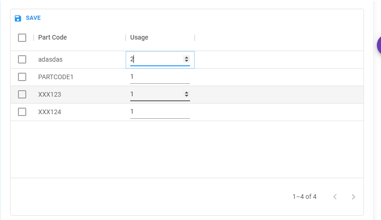The image size is (381, 220).
Task: Sort by the Part Code column header
Action: pos(52,37)
